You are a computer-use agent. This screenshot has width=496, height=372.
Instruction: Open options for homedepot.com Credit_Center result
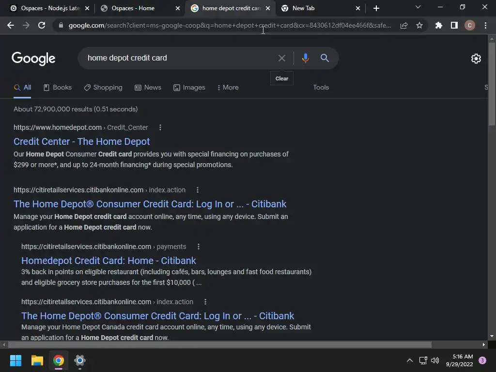pyautogui.click(x=160, y=127)
